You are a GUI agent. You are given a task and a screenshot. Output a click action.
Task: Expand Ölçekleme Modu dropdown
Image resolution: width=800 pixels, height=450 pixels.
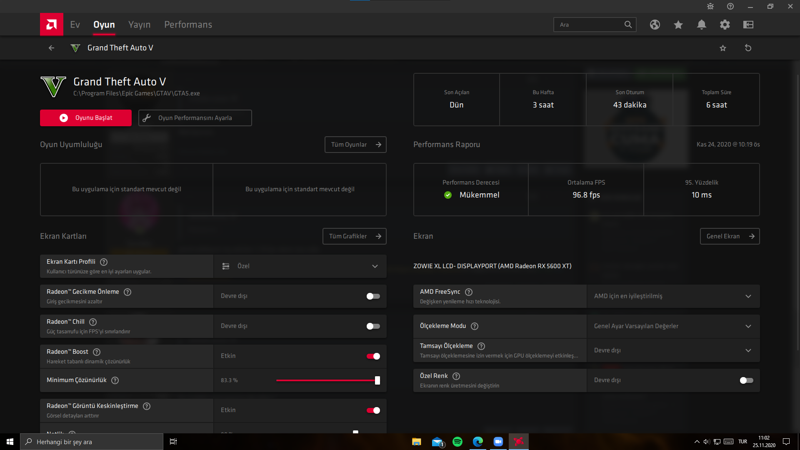point(673,326)
